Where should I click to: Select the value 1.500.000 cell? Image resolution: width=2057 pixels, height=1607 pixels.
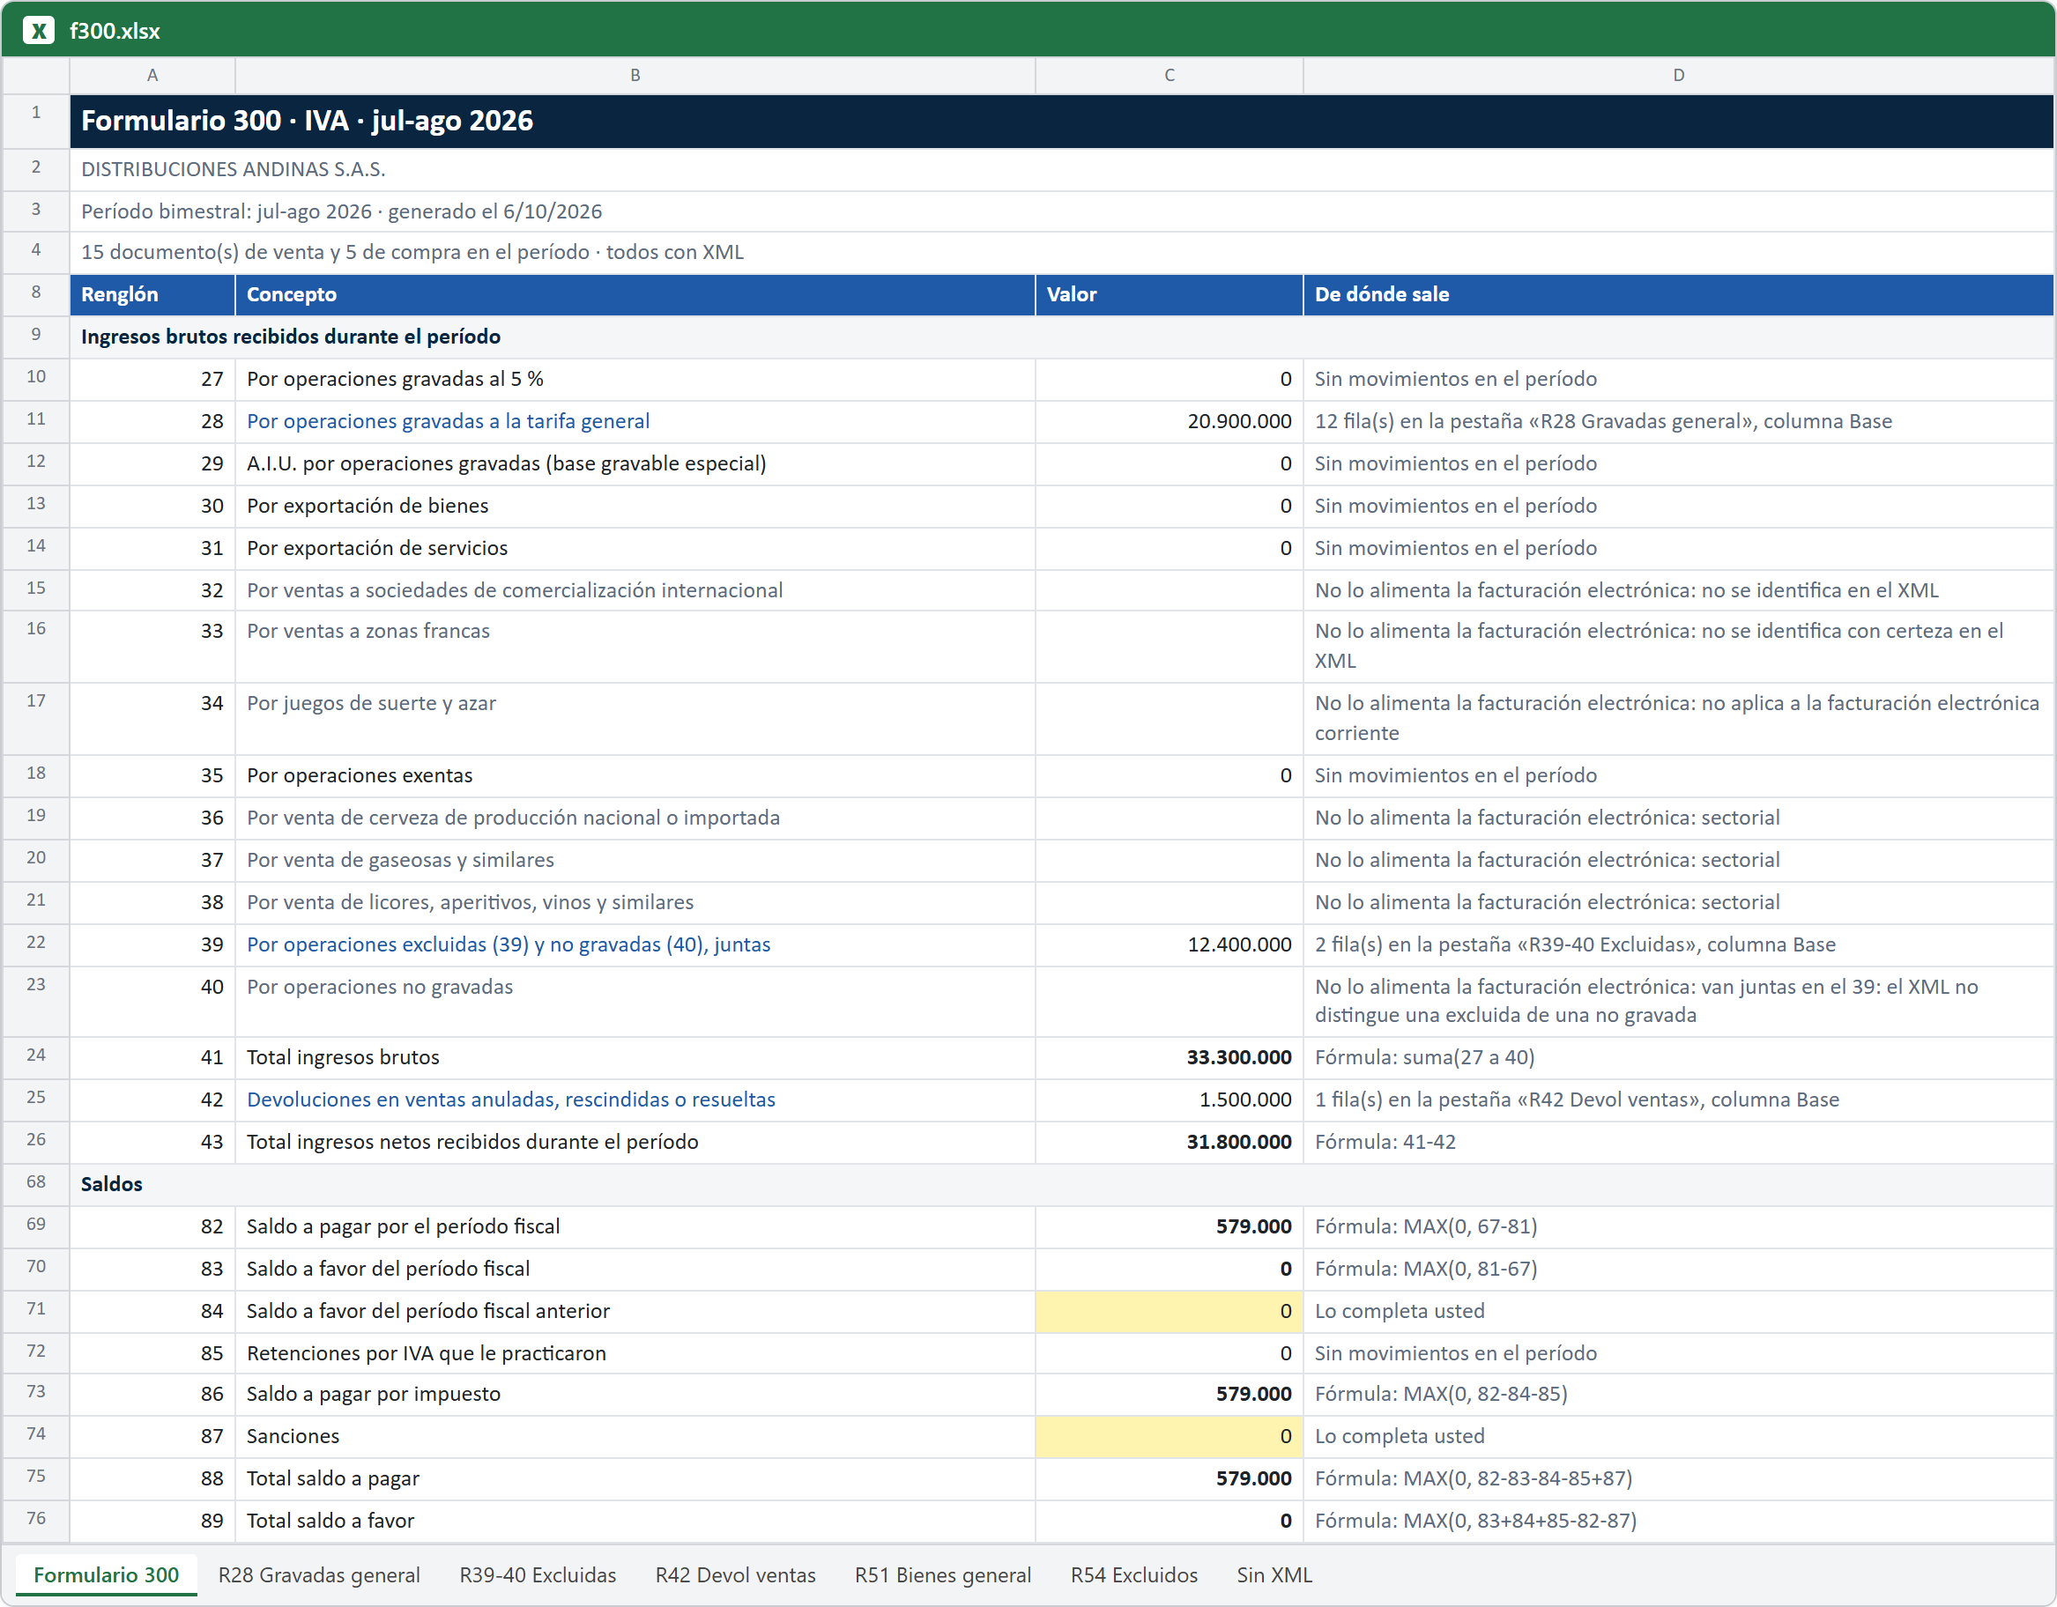[1169, 1100]
